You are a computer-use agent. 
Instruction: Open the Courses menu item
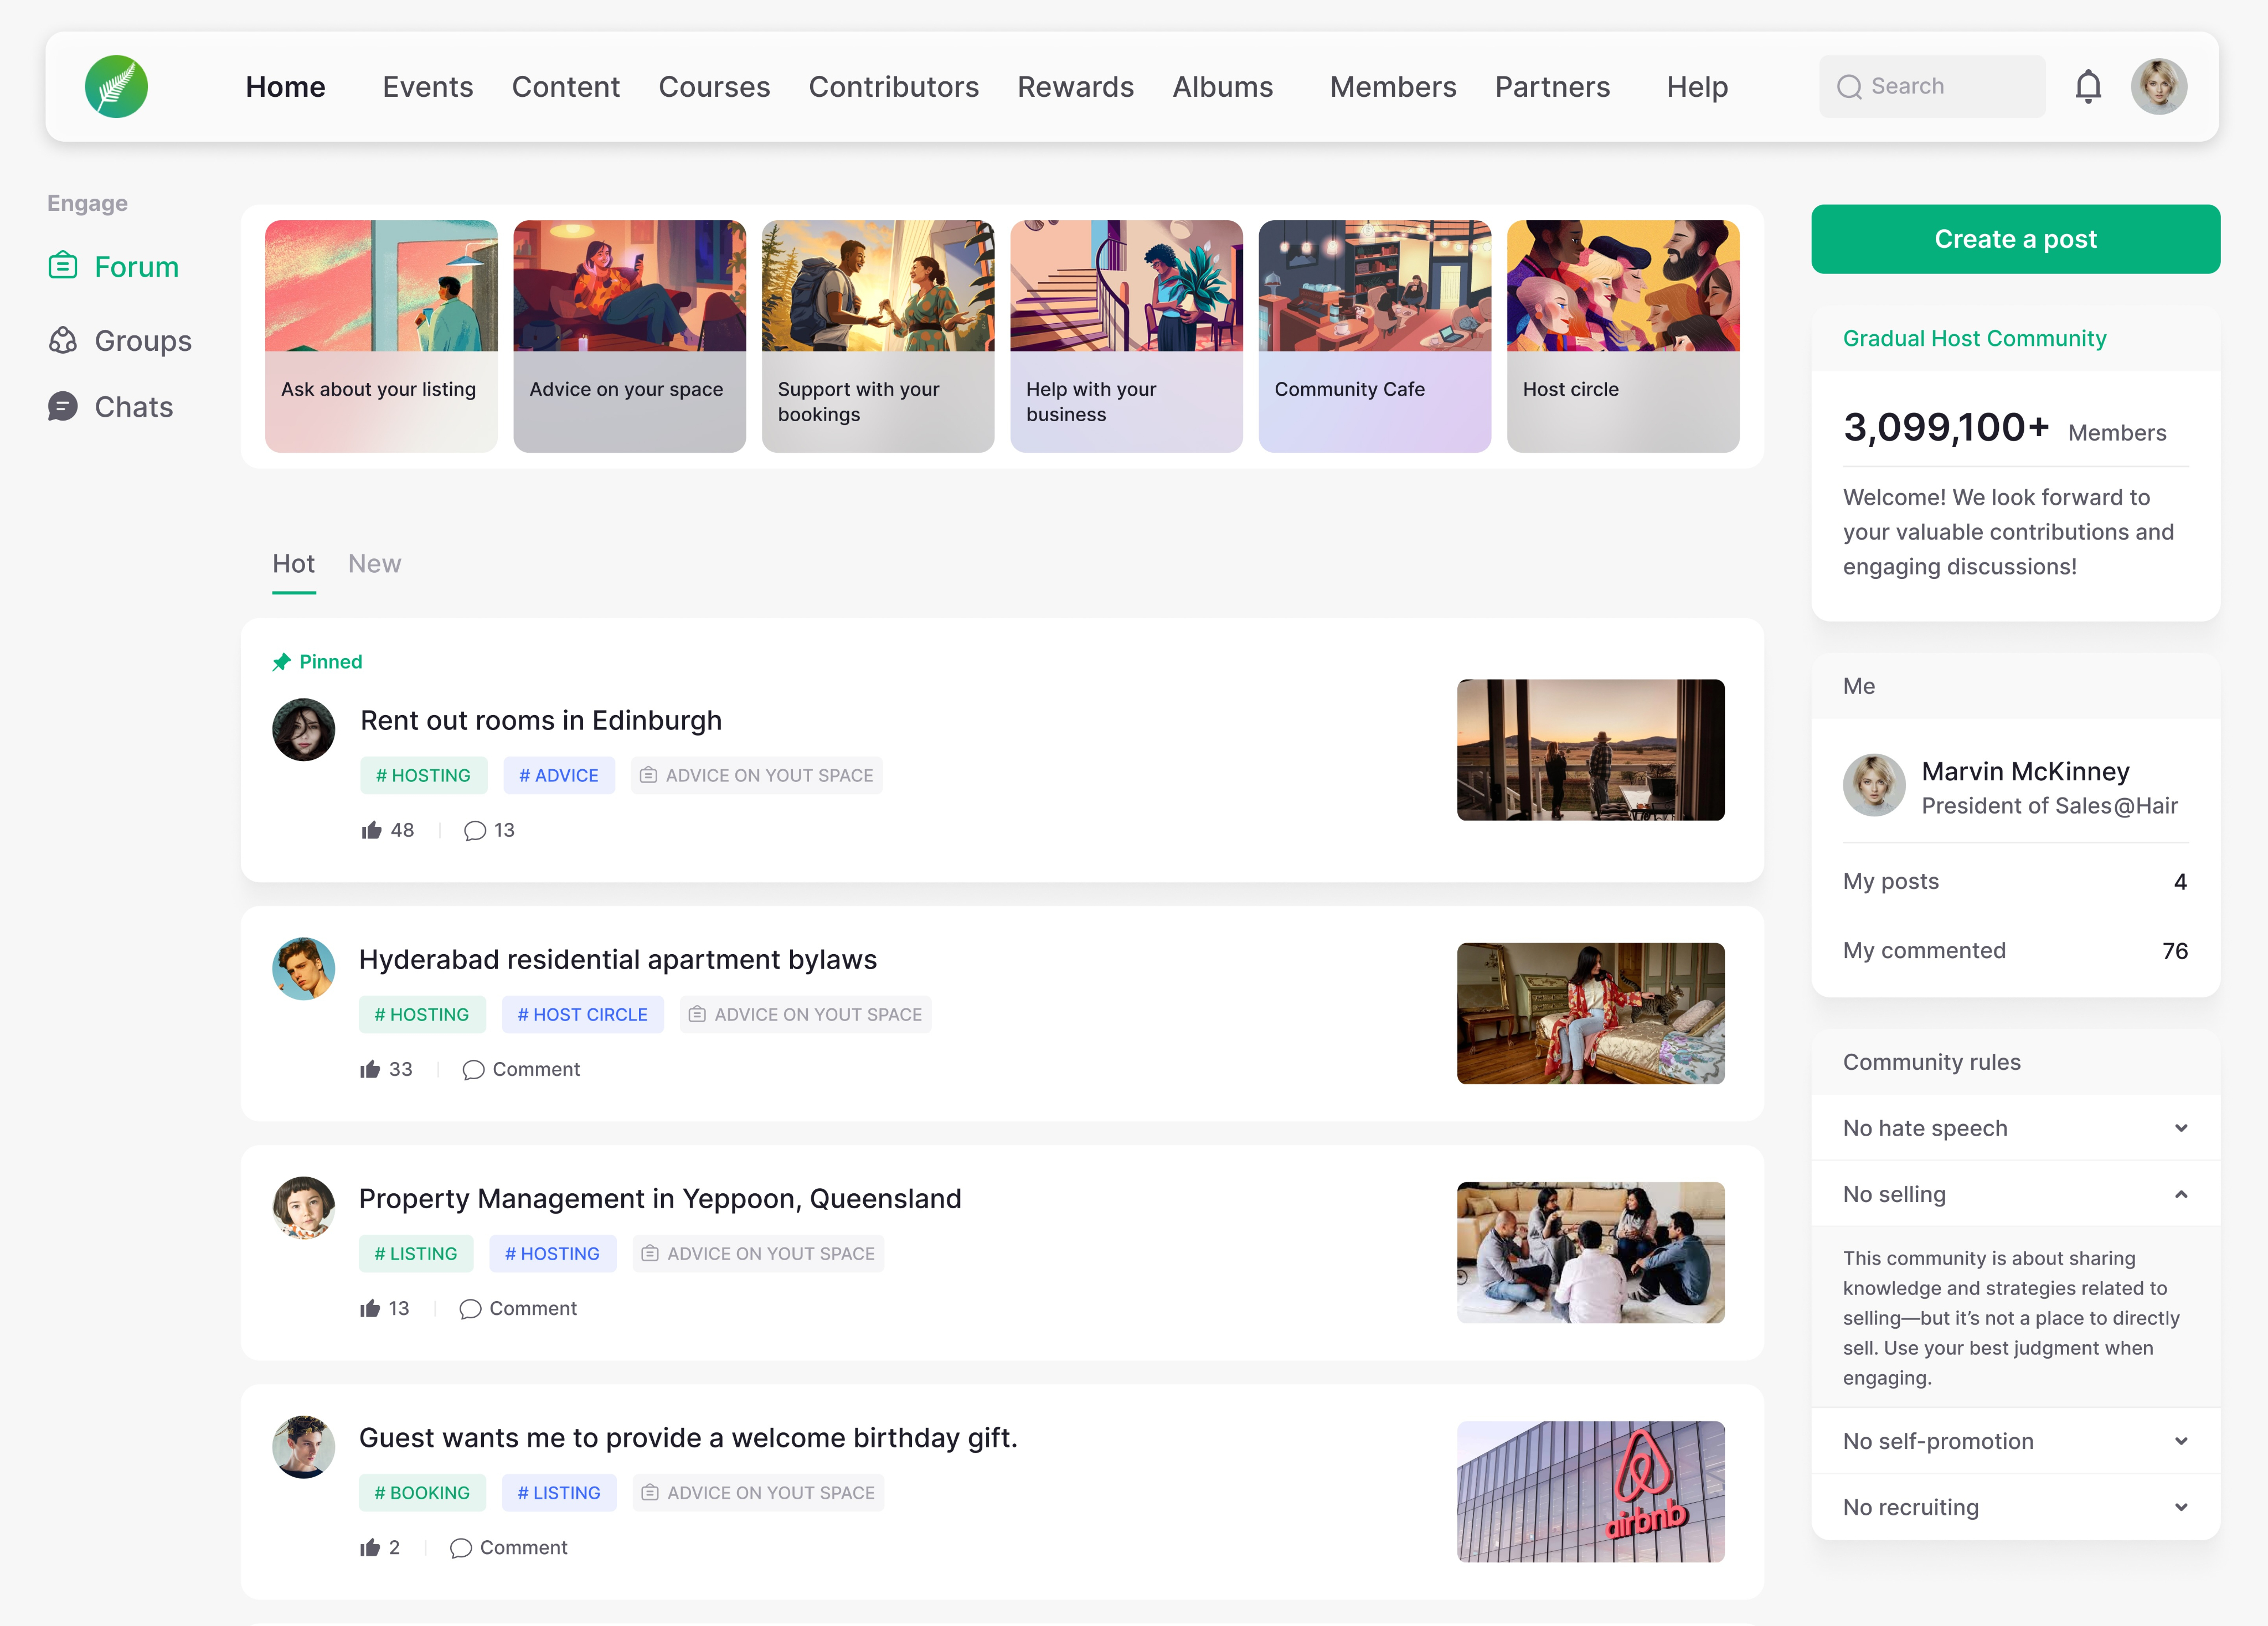coord(714,87)
